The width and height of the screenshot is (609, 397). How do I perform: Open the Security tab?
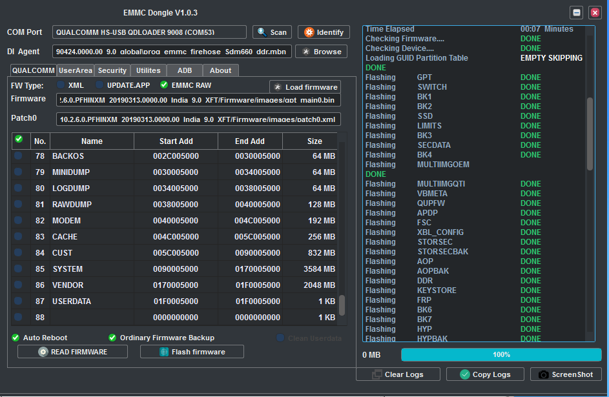click(112, 70)
